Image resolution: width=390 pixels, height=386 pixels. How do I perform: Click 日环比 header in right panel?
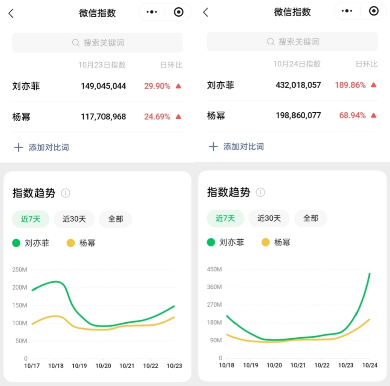pyautogui.click(x=367, y=64)
